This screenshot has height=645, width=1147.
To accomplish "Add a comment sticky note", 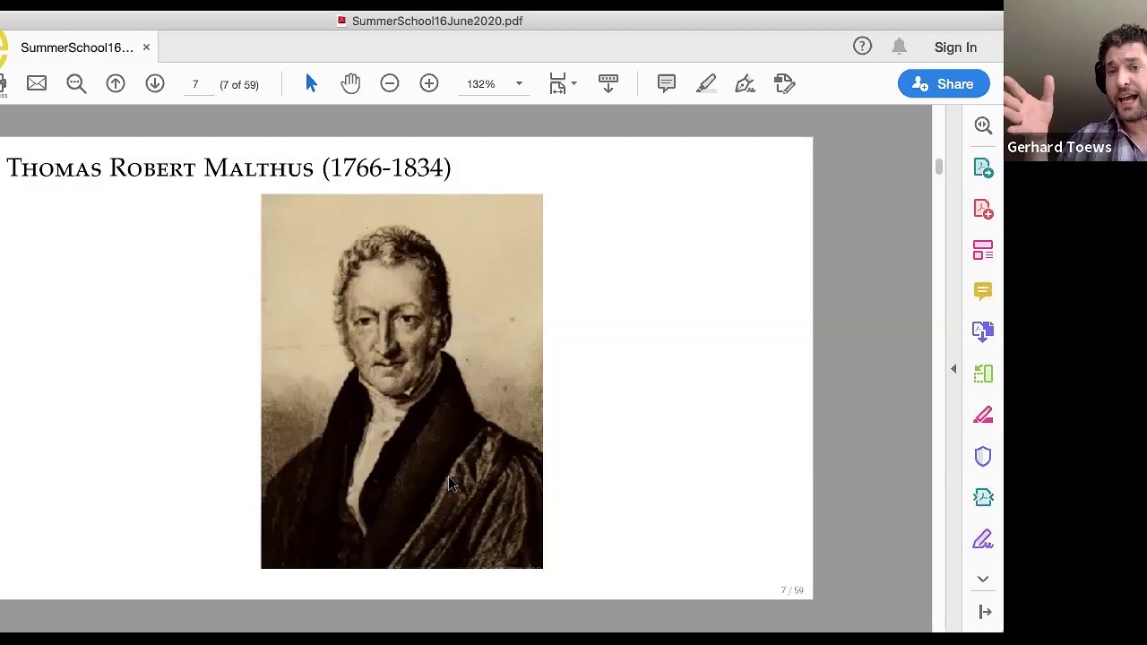I will (x=666, y=83).
